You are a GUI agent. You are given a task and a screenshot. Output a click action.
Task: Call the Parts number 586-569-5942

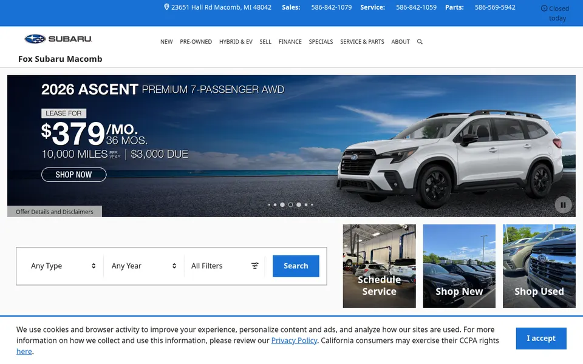click(495, 7)
